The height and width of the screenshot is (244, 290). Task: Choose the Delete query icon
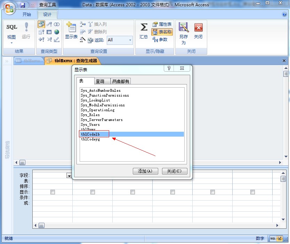[x=49, y=39]
